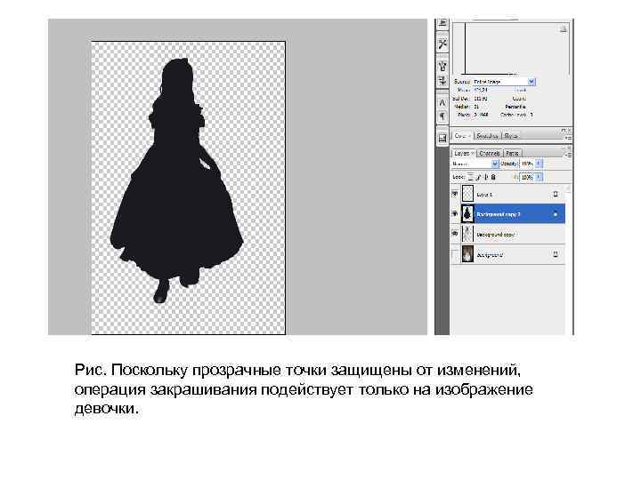Click the lock indicator on Background copy 2
The width and height of the screenshot is (641, 480).
pos(556,214)
